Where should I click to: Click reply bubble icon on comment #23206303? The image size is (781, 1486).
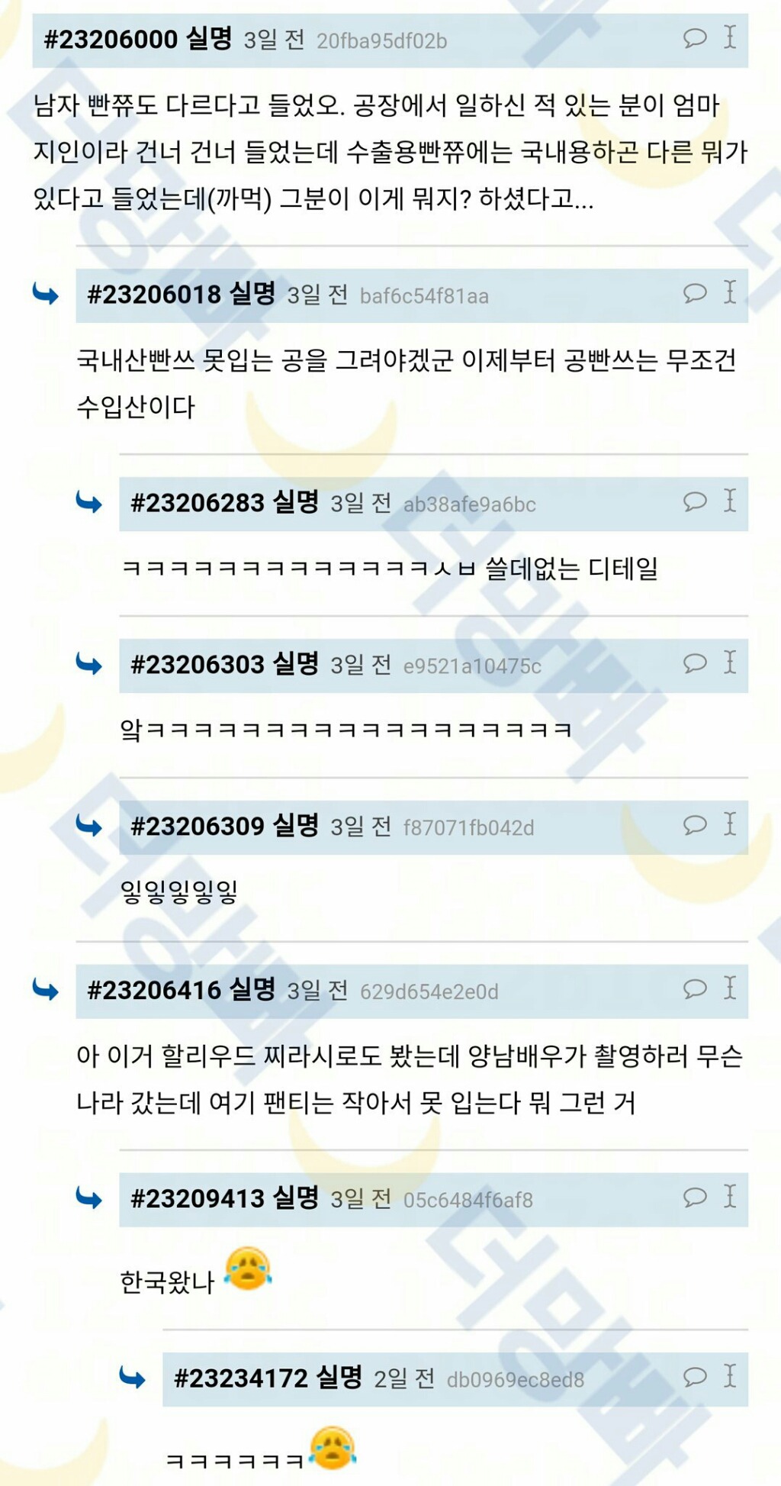click(x=695, y=662)
